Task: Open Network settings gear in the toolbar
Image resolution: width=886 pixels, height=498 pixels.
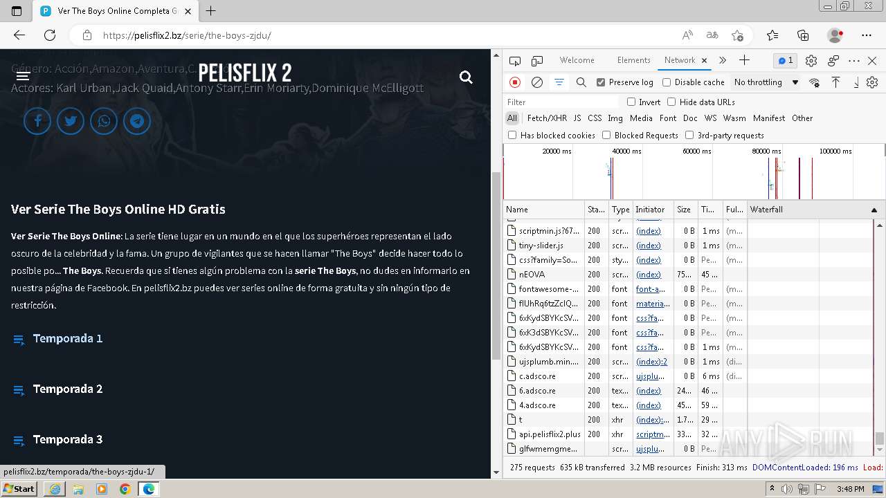Action: [872, 82]
